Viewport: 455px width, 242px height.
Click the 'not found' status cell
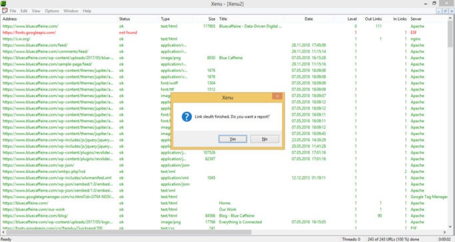click(128, 33)
